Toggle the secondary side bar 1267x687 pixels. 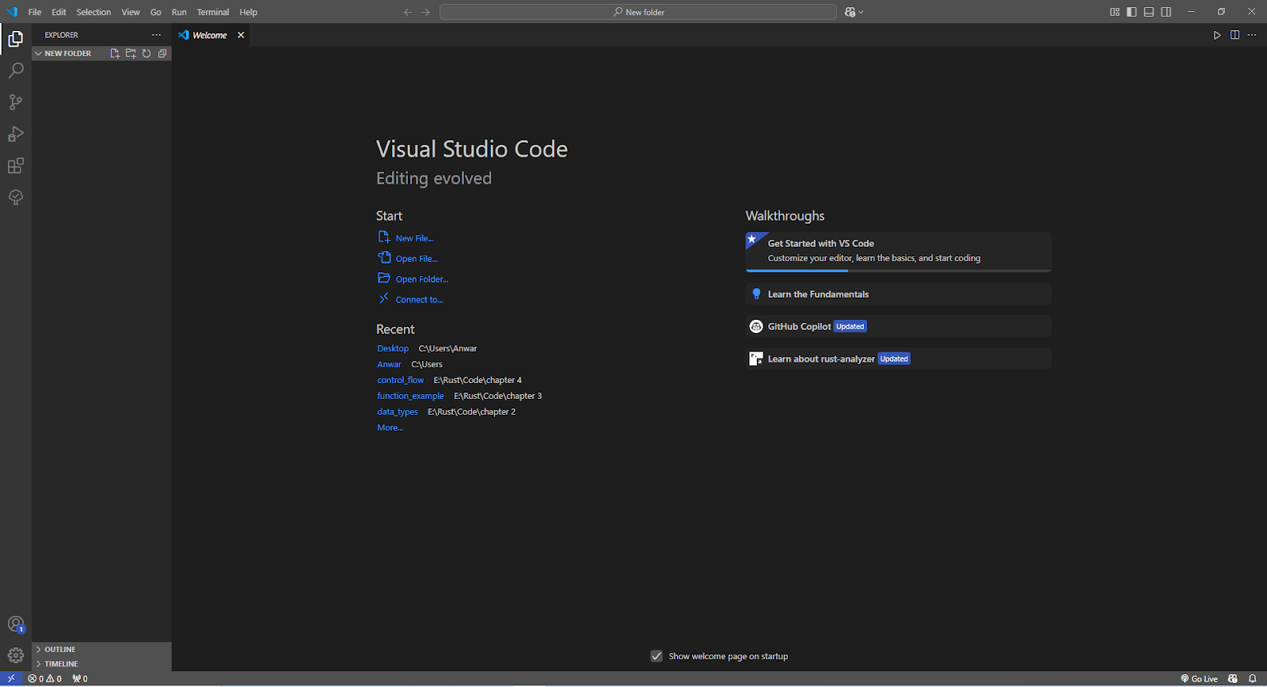1166,12
